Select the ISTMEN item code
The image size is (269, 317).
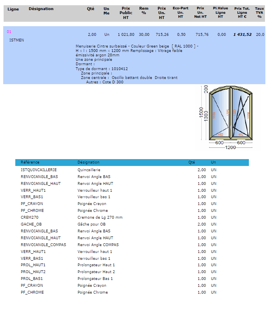17,40
